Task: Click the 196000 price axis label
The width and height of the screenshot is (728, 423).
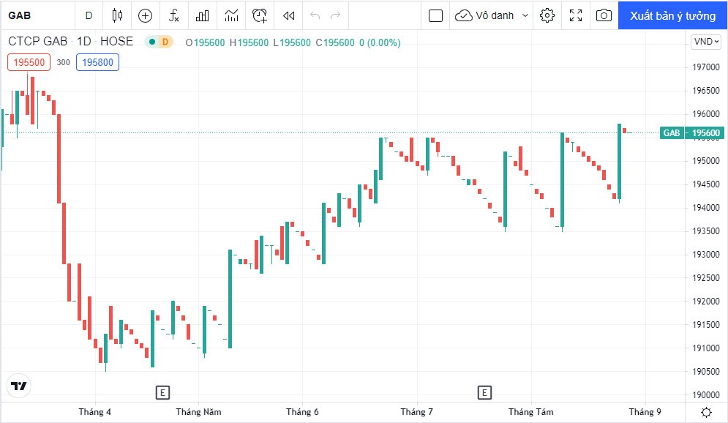Action: (706, 113)
